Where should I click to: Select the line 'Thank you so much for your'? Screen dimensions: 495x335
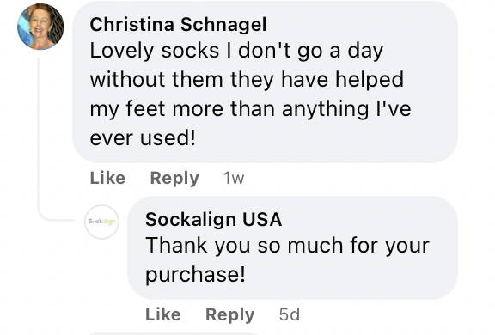(x=287, y=246)
